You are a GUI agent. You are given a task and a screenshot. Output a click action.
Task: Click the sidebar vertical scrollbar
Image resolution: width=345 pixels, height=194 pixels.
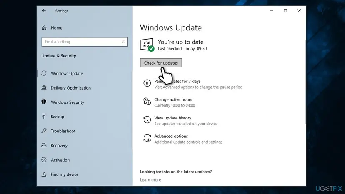point(132,110)
